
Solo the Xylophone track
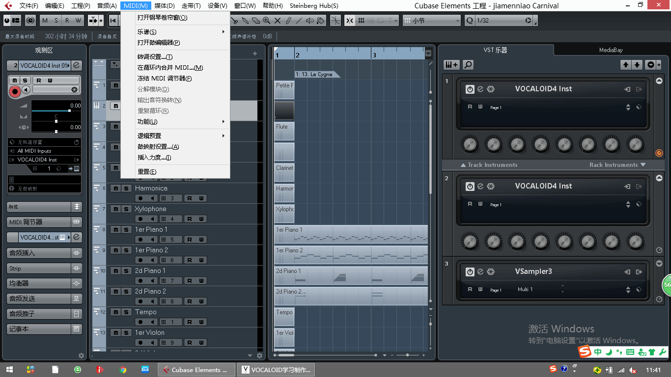[x=126, y=209]
